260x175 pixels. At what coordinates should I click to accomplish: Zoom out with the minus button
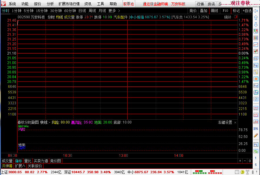click(x=245, y=161)
